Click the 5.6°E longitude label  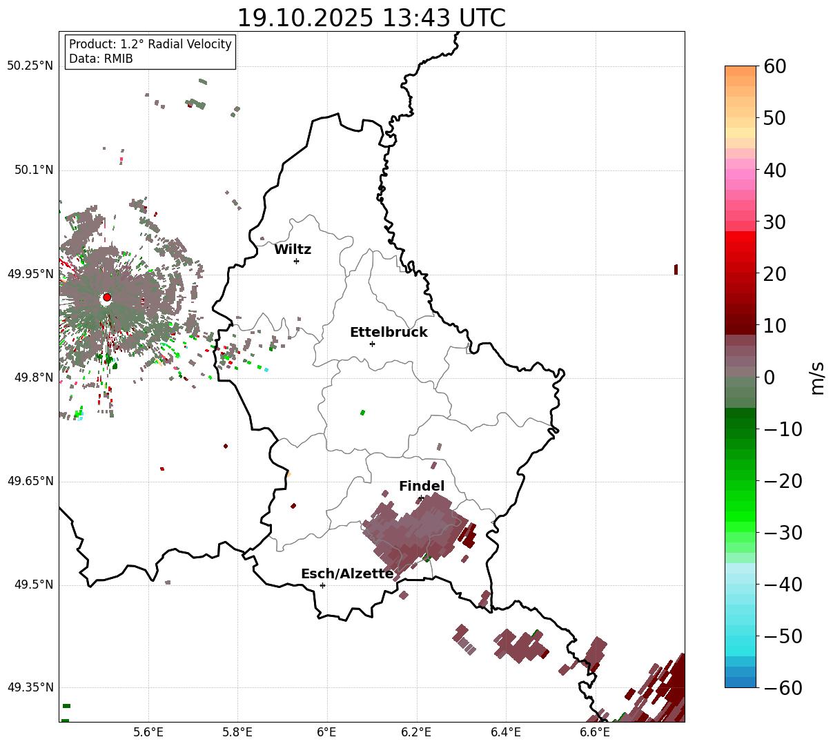pos(148,733)
